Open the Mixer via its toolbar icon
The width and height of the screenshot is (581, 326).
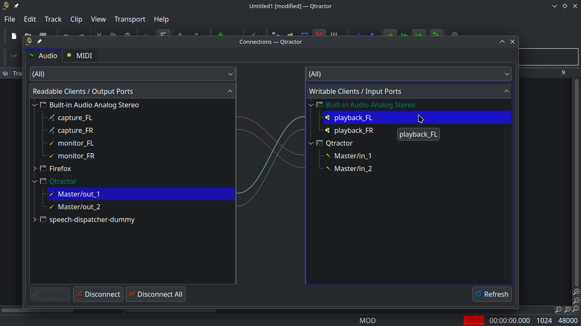click(335, 35)
